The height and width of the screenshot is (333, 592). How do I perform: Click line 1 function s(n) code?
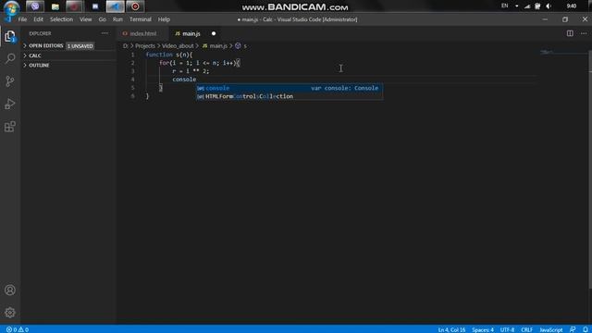point(169,55)
